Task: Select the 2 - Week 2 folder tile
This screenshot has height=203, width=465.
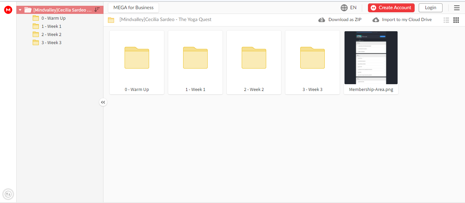Action: [254, 62]
